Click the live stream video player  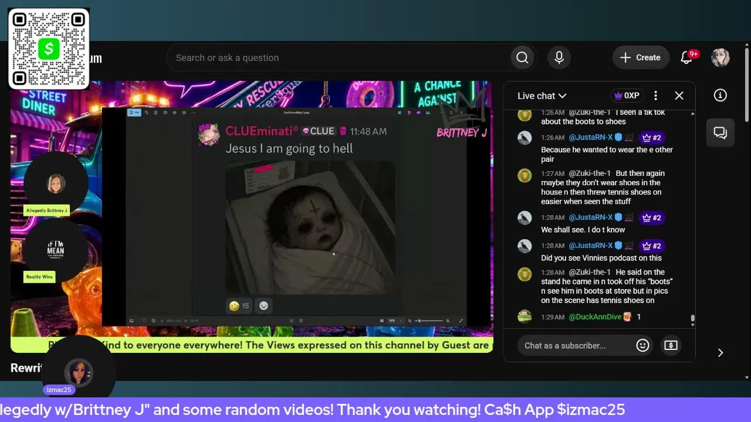pos(252,216)
